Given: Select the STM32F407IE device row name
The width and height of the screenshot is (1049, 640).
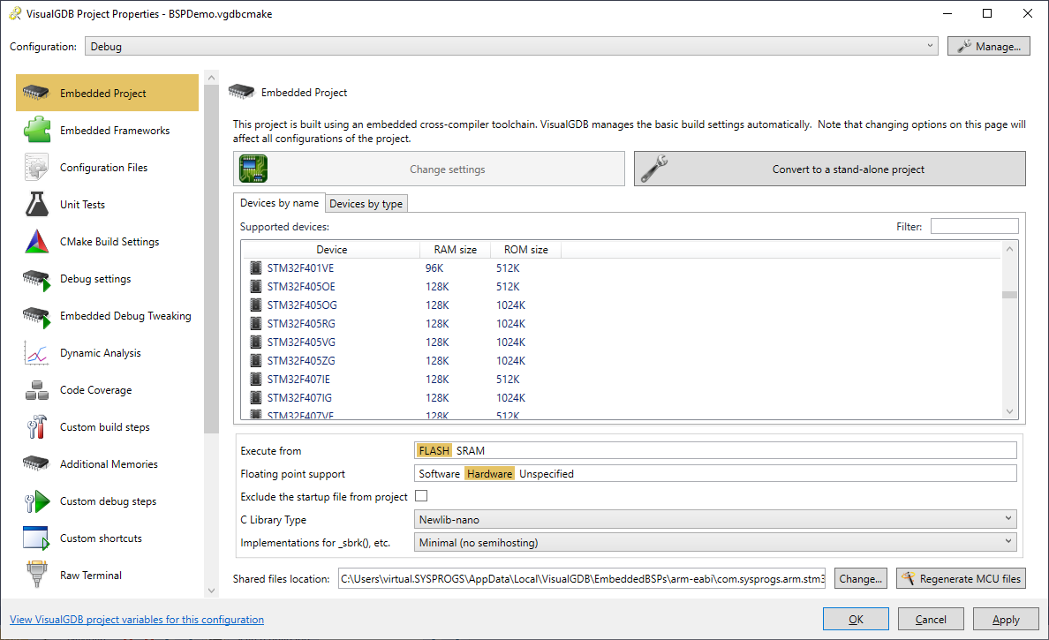Looking at the screenshot, I should click(298, 380).
